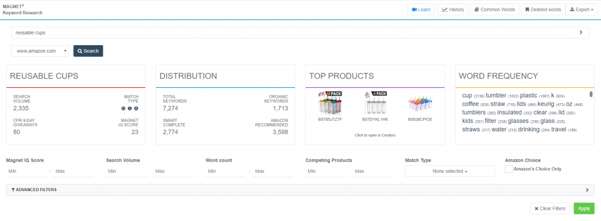
Task: Open Match Type 'None selected' dropdown
Action: (450, 171)
